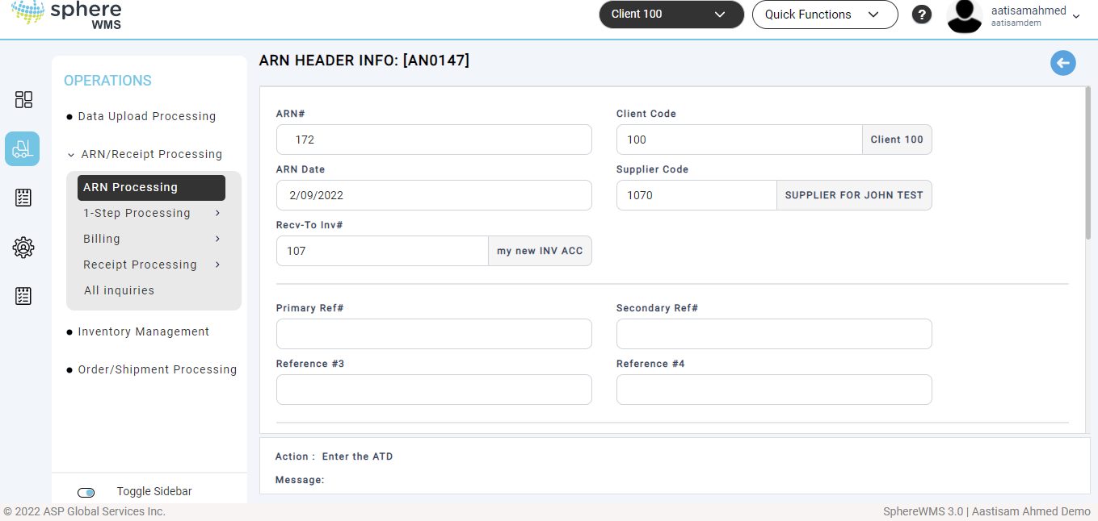
Task: Click the bottom report list icon
Action: pos(23,296)
